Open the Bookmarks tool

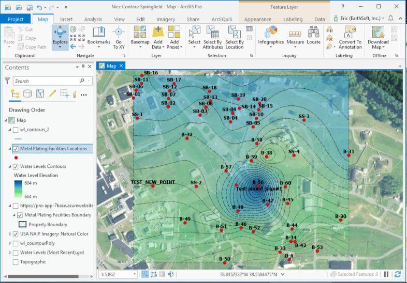[98, 37]
